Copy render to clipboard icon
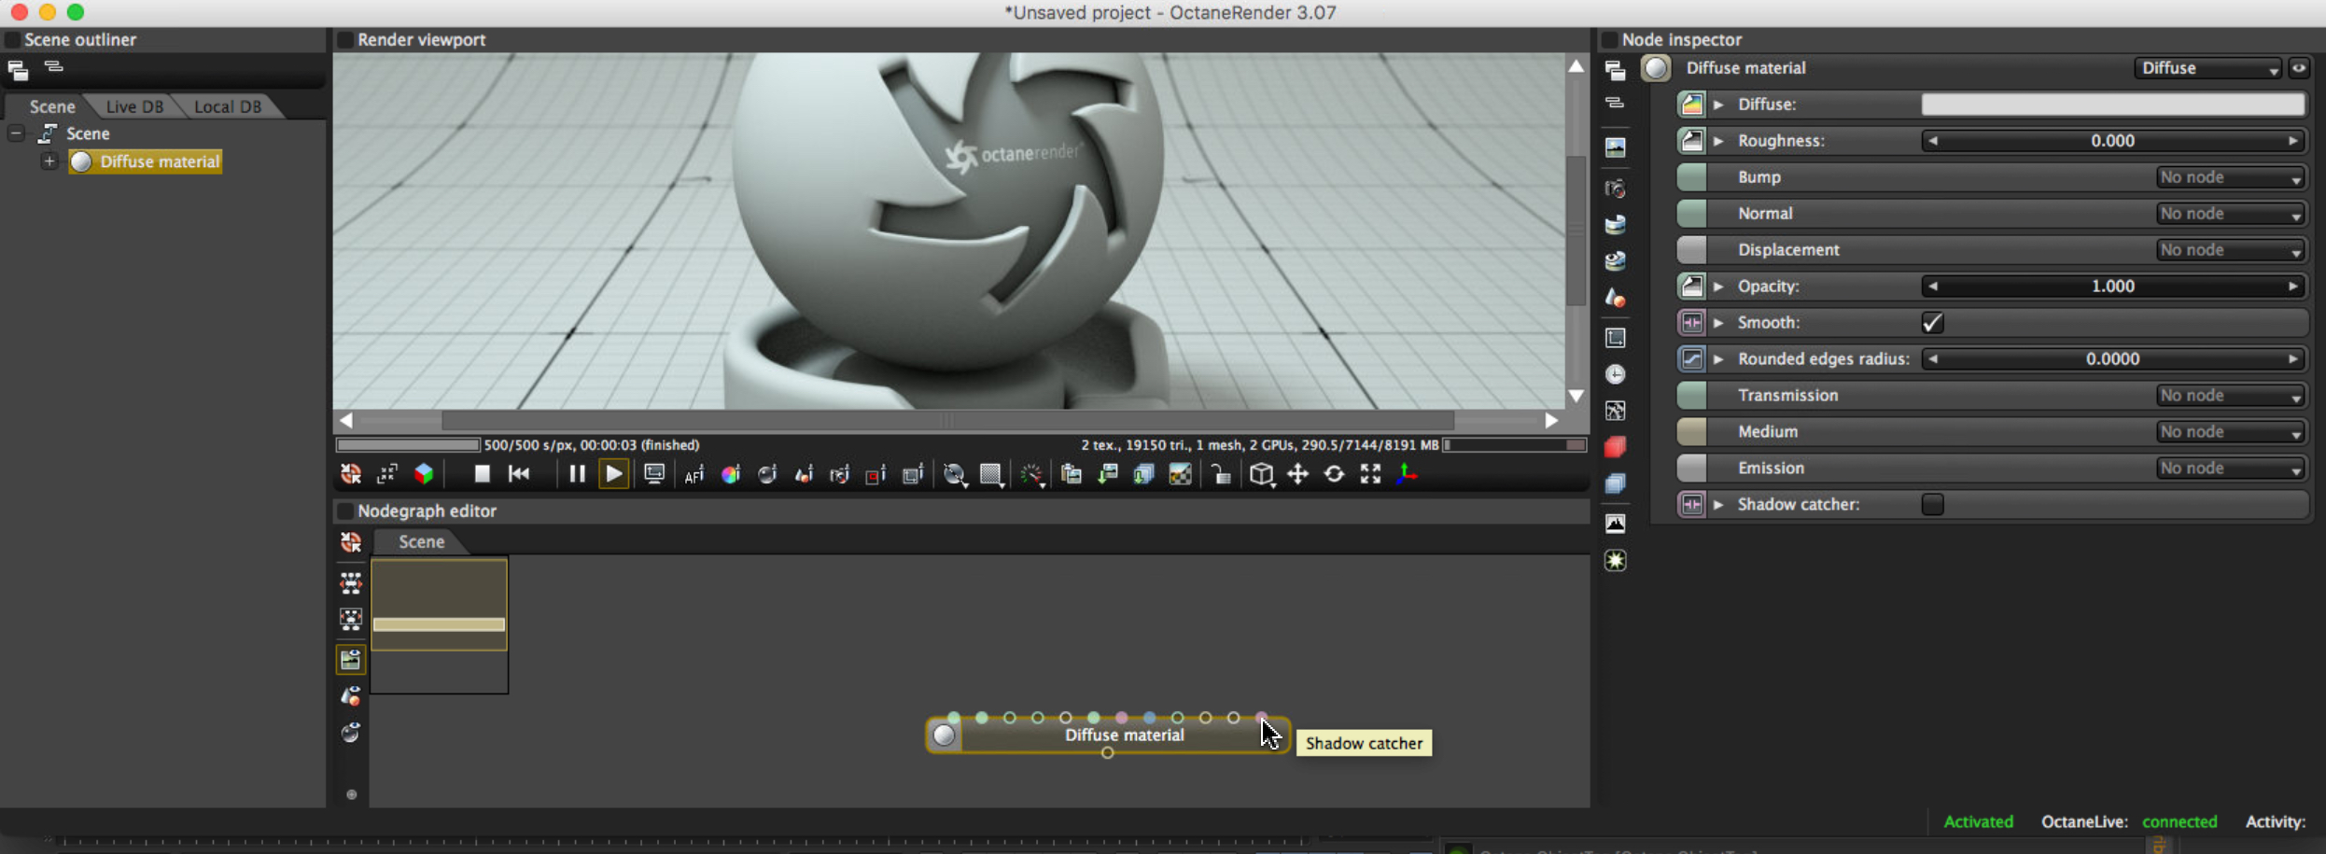This screenshot has width=2326, height=854. point(1072,475)
